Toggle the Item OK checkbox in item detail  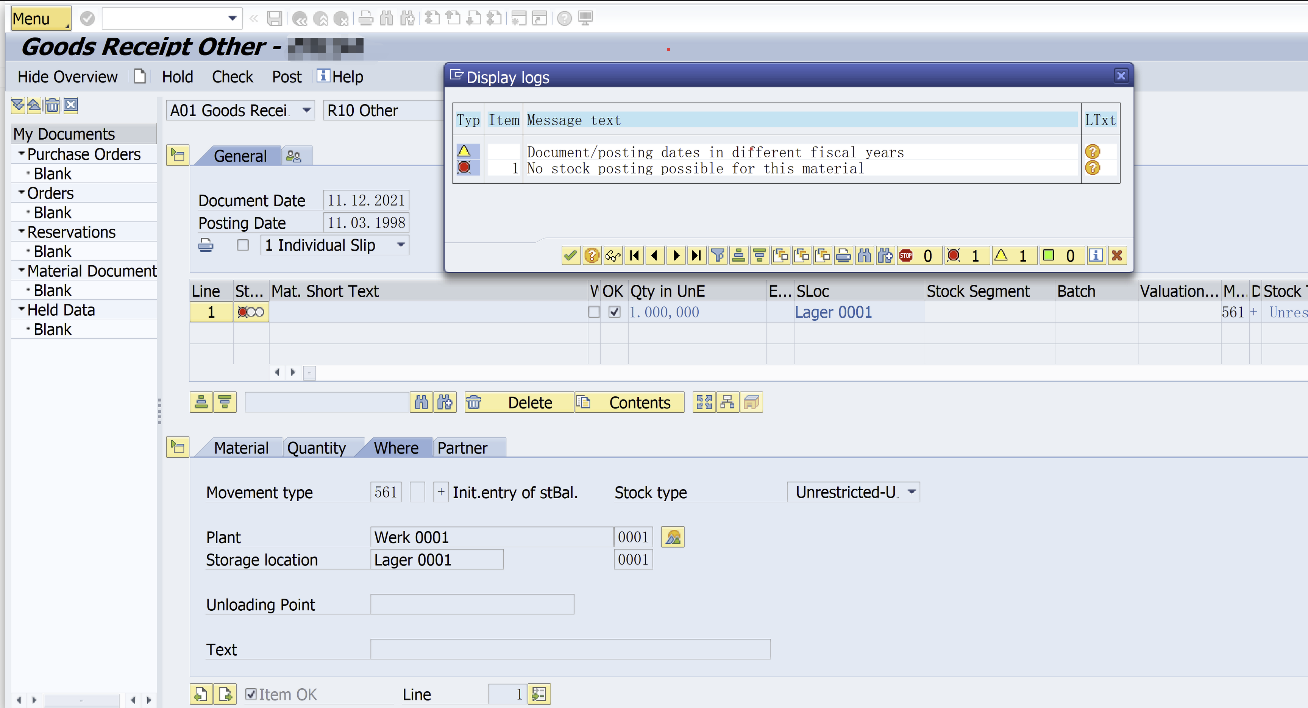click(251, 694)
